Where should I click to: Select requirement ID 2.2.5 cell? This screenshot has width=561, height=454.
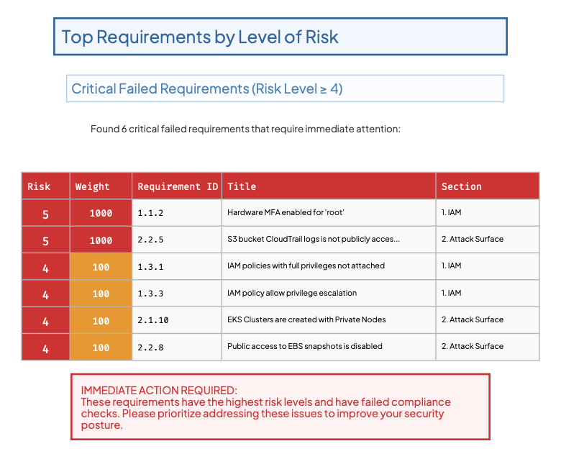point(177,240)
